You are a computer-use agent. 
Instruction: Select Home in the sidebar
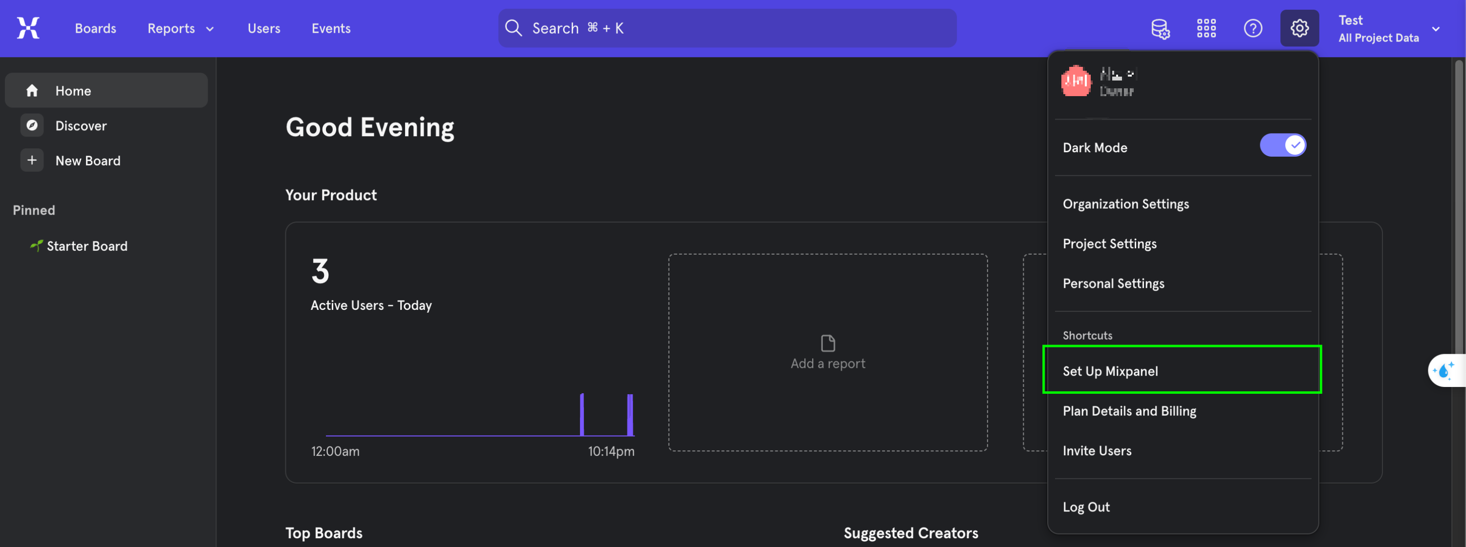pyautogui.click(x=107, y=90)
